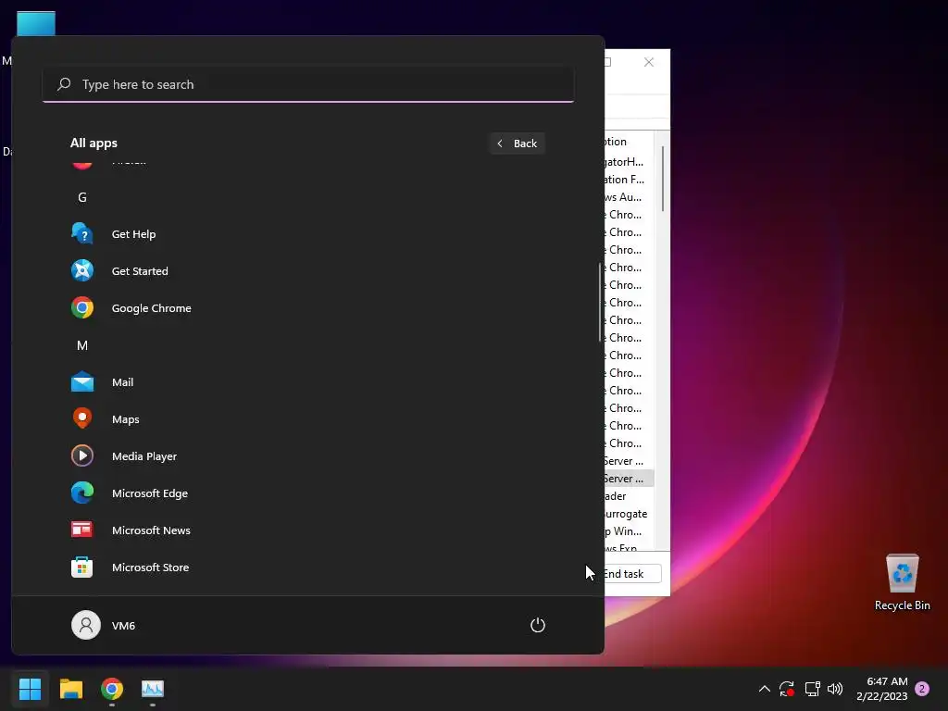Click the search magnifier icon
Screen dimensions: 948x711
pyautogui.click(x=64, y=84)
